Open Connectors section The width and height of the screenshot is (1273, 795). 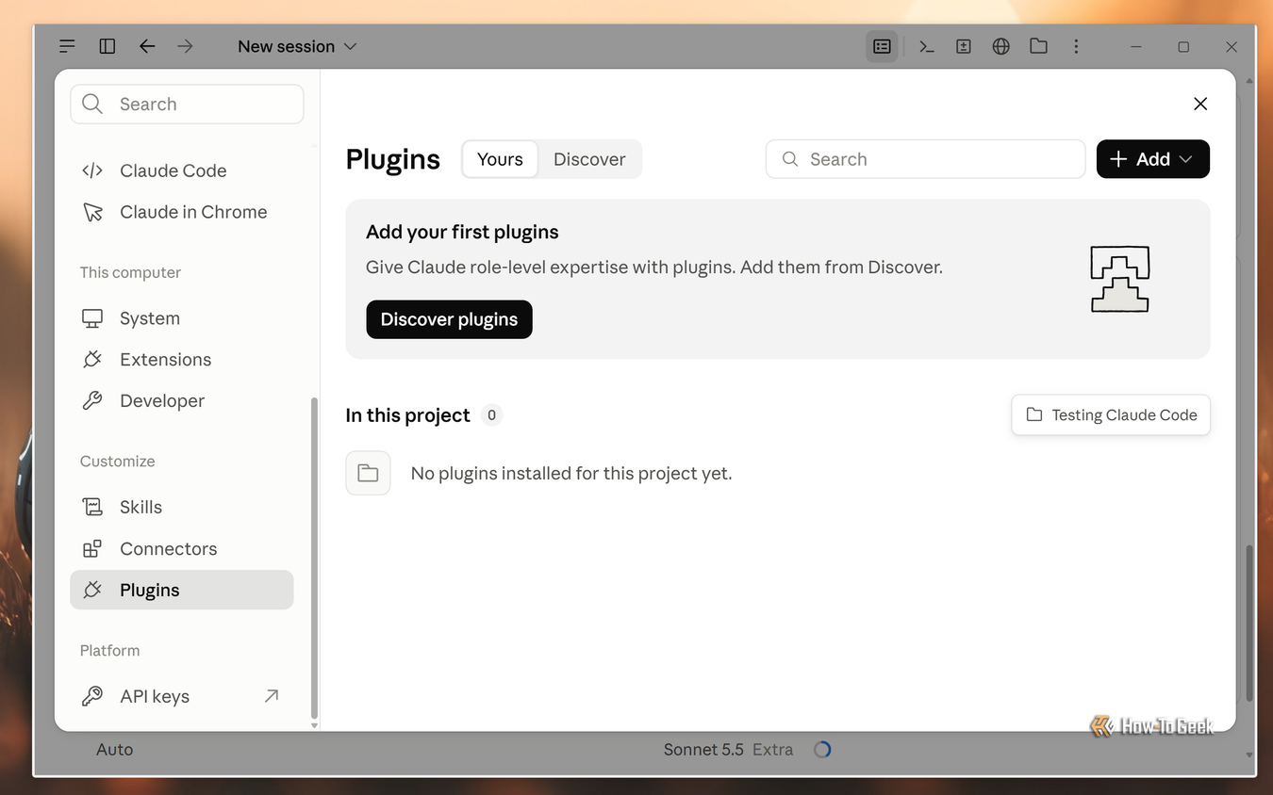[182, 548]
